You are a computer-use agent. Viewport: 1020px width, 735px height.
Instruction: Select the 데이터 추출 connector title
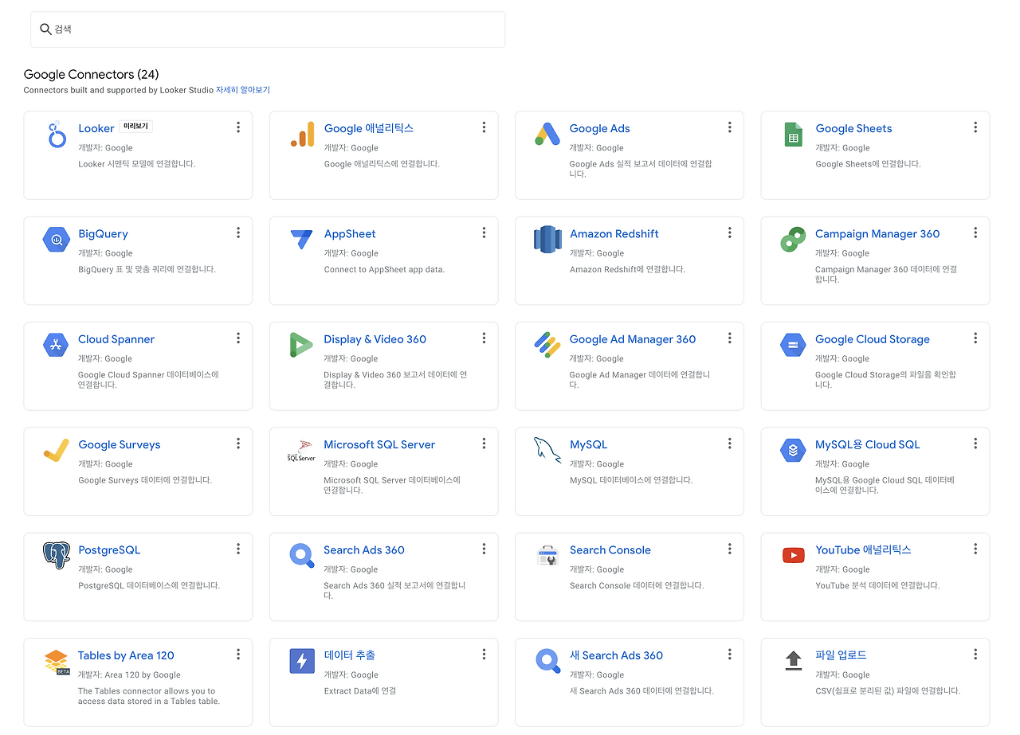(x=350, y=655)
